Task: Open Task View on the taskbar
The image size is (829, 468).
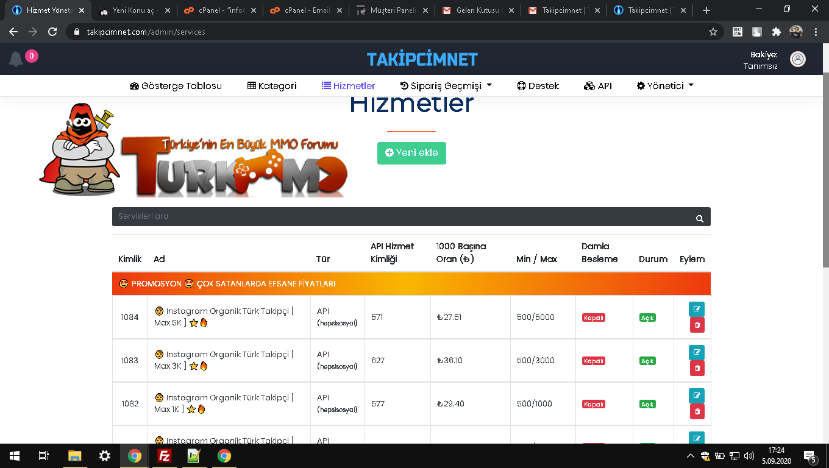Action: [44, 456]
